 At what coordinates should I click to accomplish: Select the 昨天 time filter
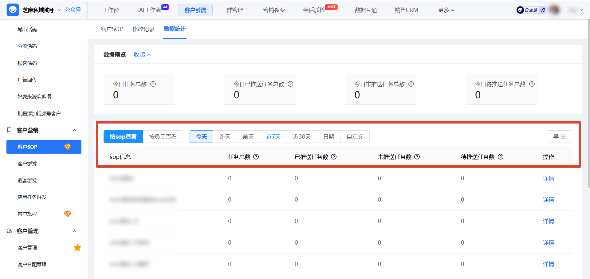225,137
